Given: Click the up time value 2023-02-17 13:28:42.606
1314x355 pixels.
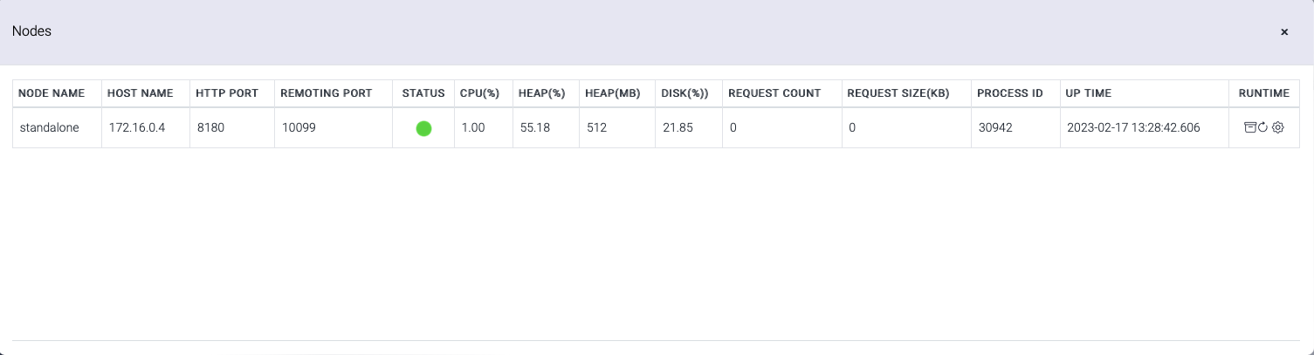Looking at the screenshot, I should pos(1133,127).
